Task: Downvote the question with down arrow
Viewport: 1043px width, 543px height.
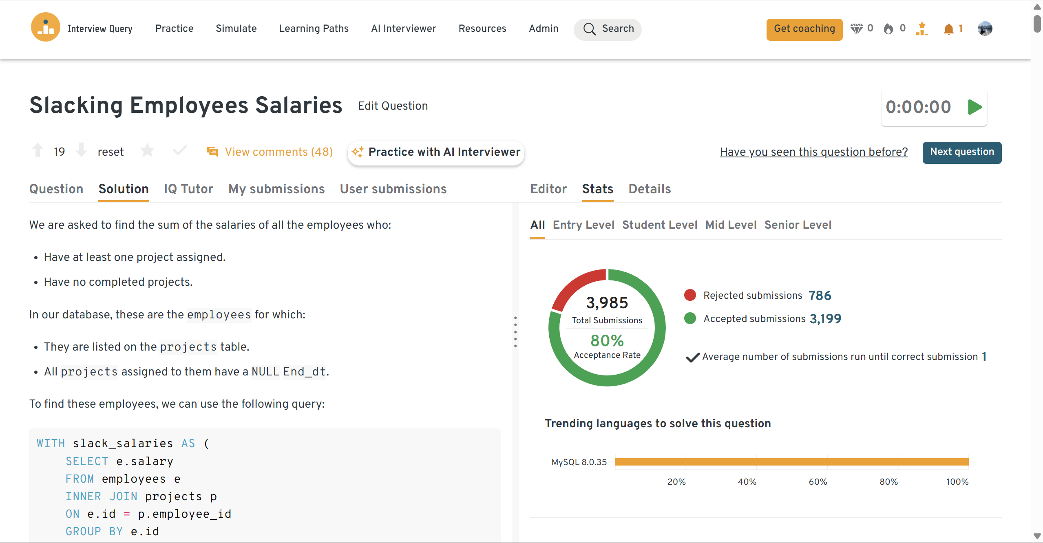Action: coord(82,150)
